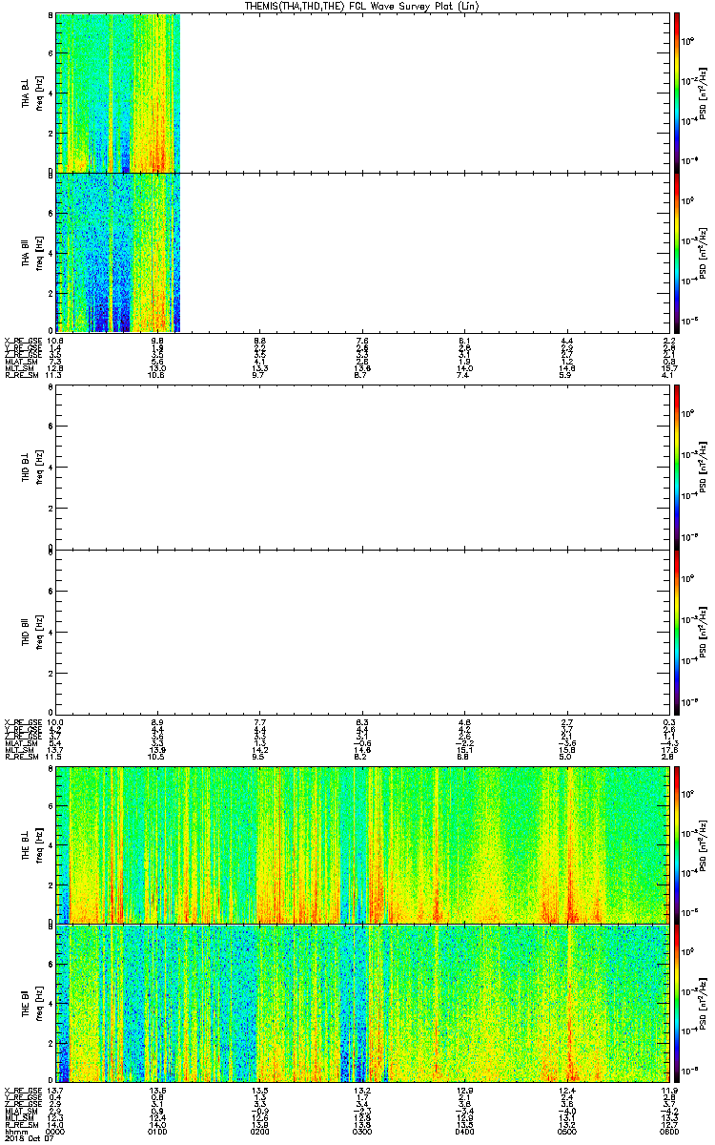Viewport: 715px width, 1145px height.
Task: Click the 0300 time tick label
Action: 361,1131
